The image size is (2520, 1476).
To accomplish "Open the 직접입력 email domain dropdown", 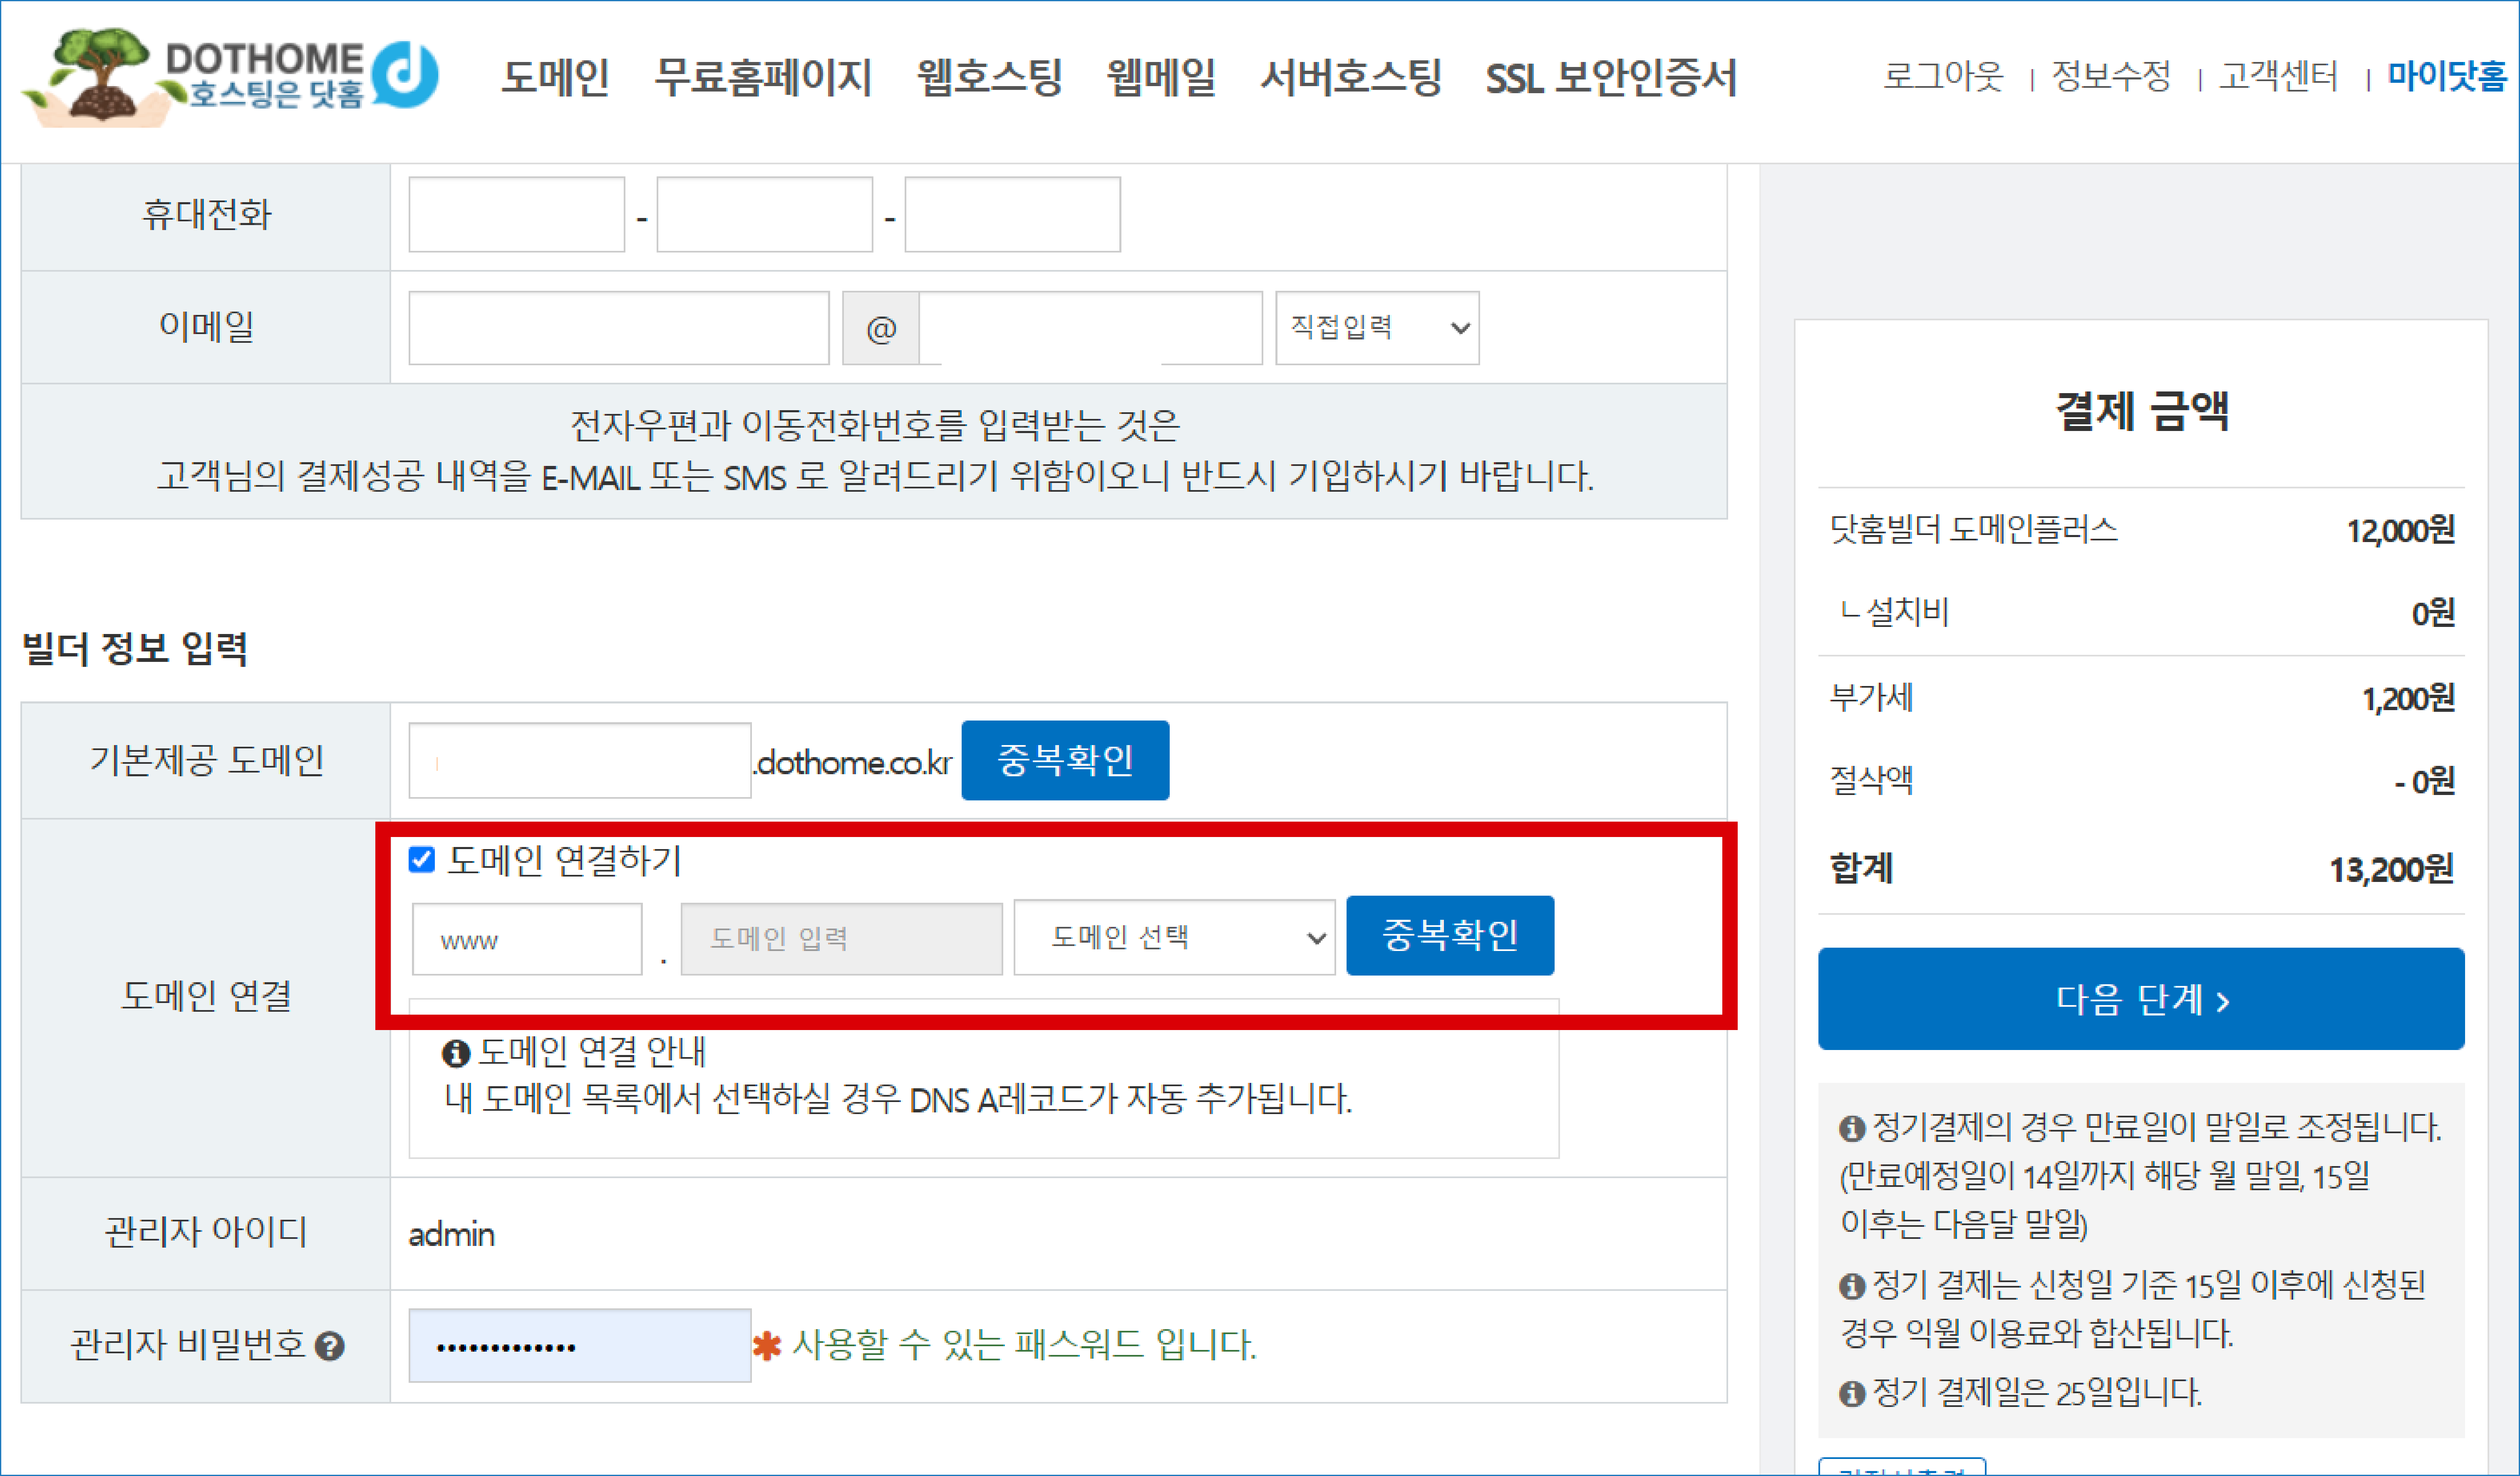I will click(x=1377, y=328).
